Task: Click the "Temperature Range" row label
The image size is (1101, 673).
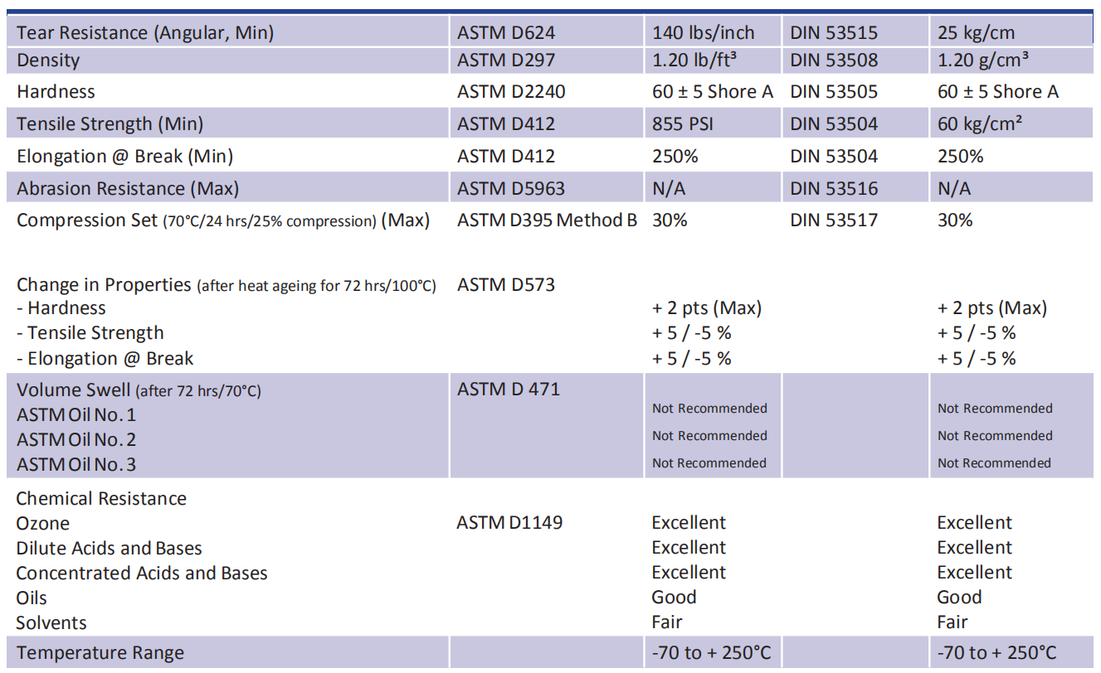Action: (100, 652)
